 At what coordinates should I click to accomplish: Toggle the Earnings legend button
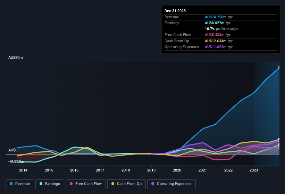tap(50, 184)
